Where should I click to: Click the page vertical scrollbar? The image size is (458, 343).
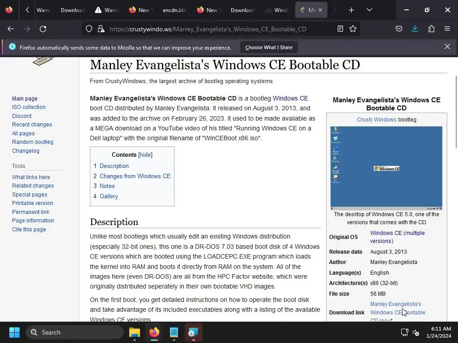point(456,112)
